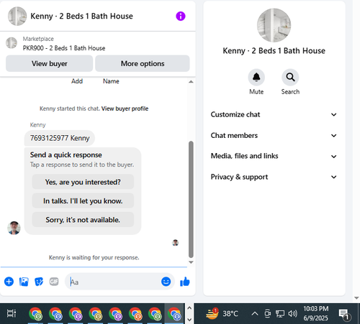Open the View buyer profile link
This screenshot has height=324, width=360.
click(x=125, y=108)
